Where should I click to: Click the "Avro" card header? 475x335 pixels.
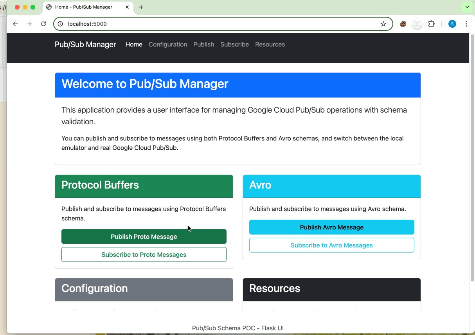click(x=332, y=186)
